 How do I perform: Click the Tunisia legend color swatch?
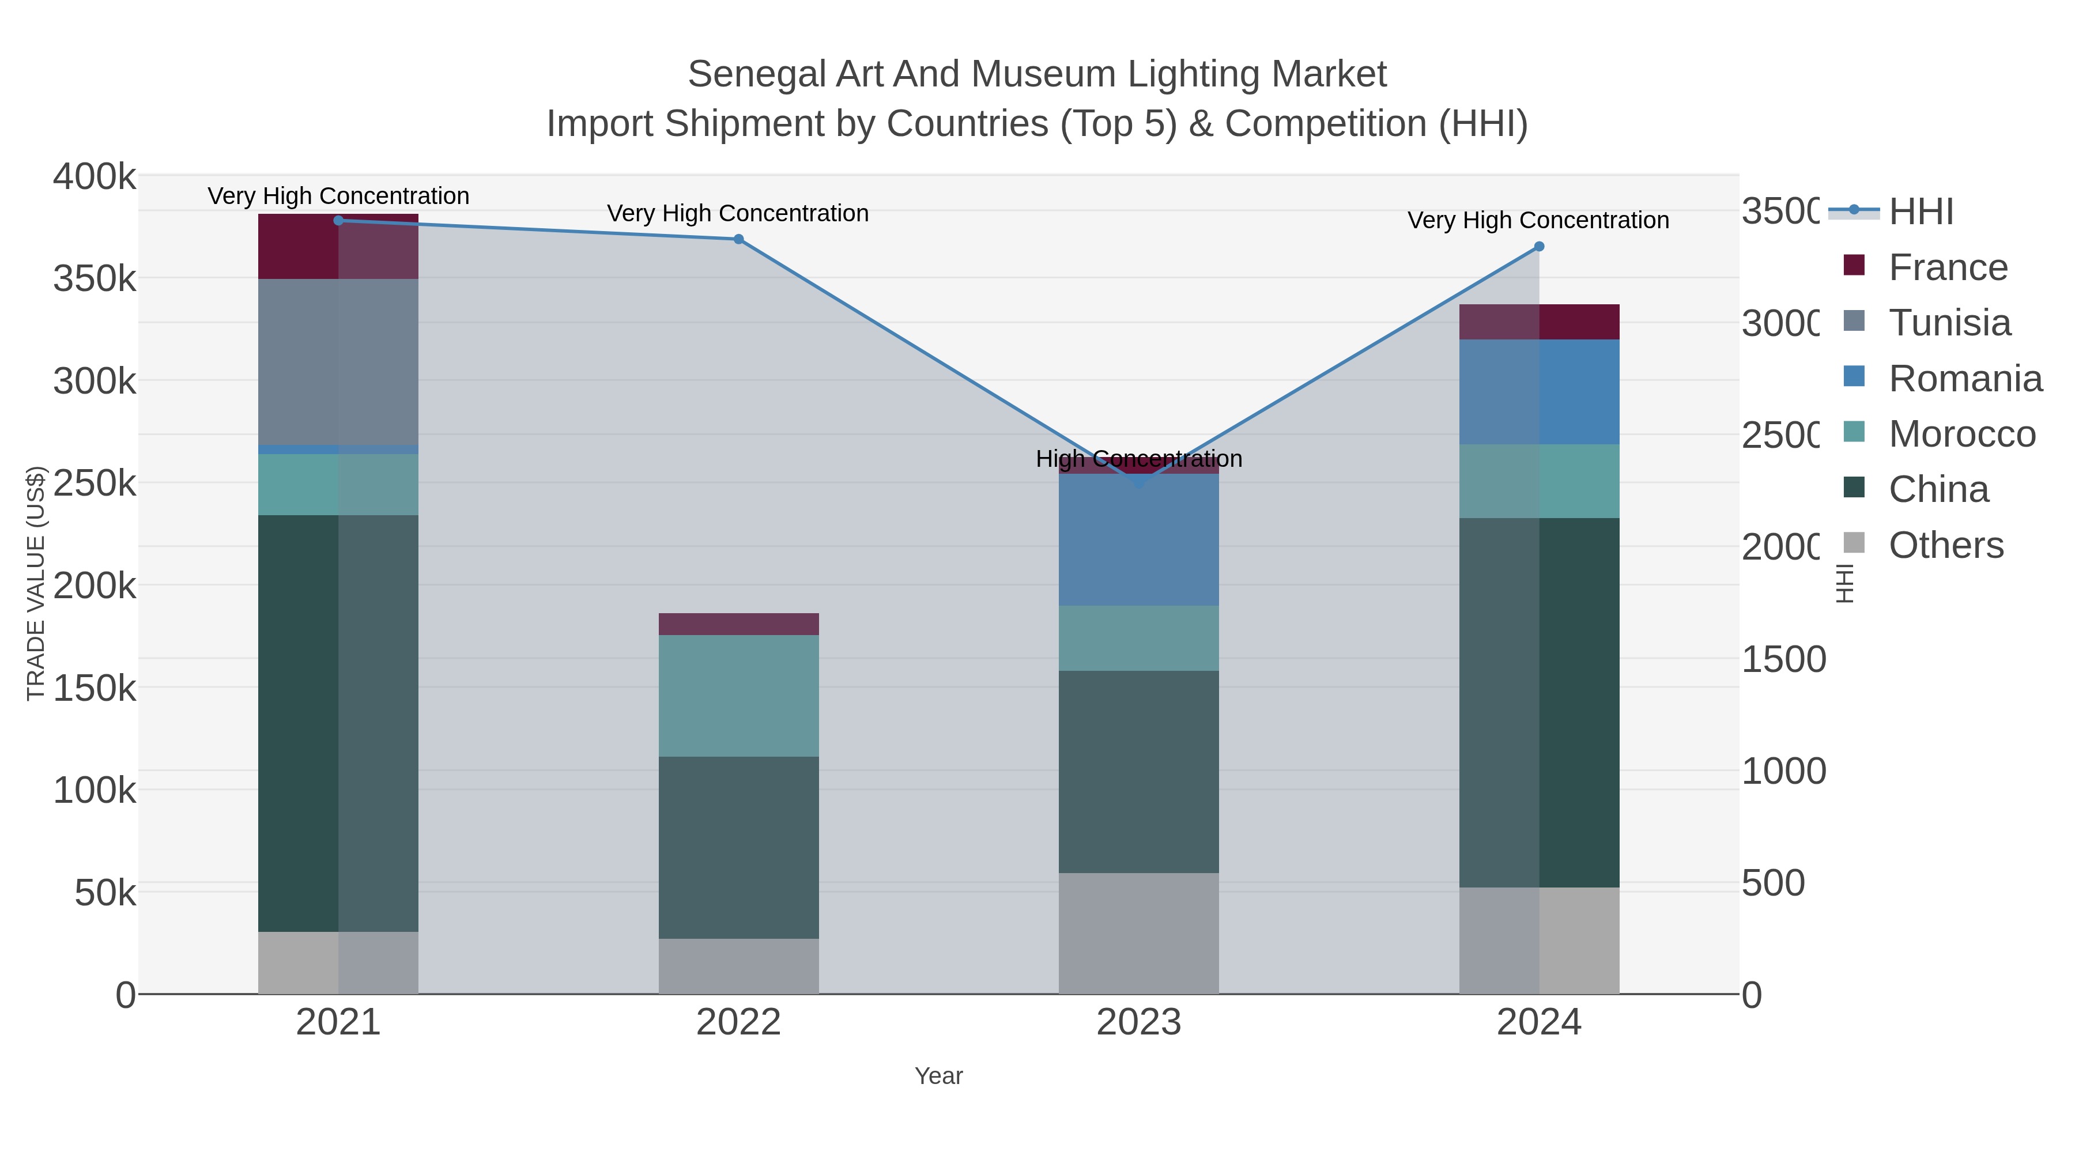pos(1854,322)
